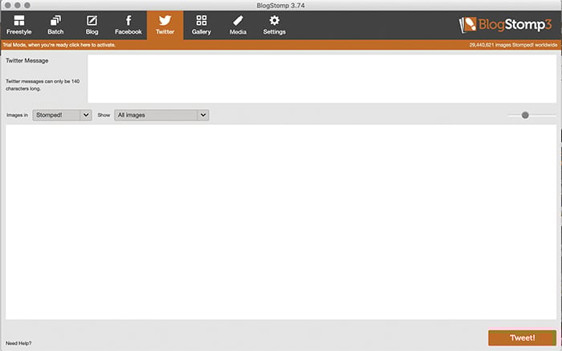Open the Gallery view
This screenshot has height=351, width=562.
pyautogui.click(x=202, y=25)
